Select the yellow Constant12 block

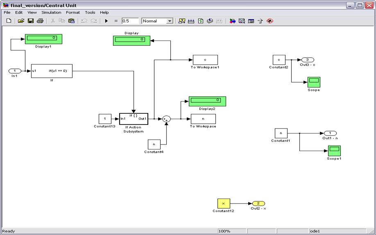(224, 203)
